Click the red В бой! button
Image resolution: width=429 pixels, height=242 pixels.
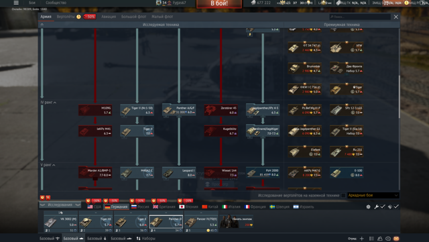(219, 3)
